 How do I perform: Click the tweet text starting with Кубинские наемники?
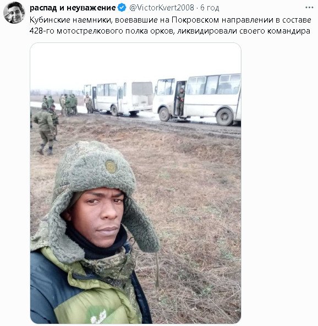pyautogui.click(x=171, y=25)
